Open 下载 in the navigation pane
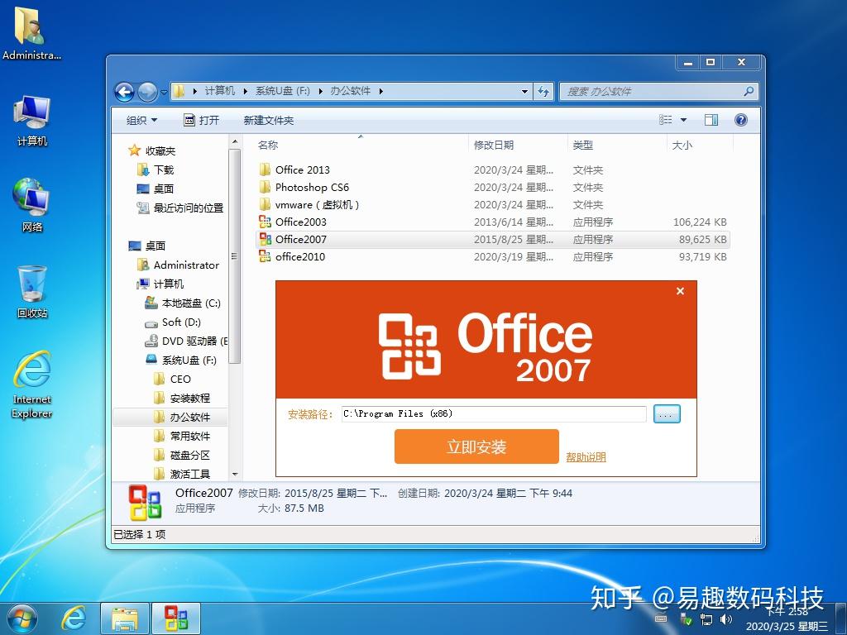The image size is (847, 635). 156,169
